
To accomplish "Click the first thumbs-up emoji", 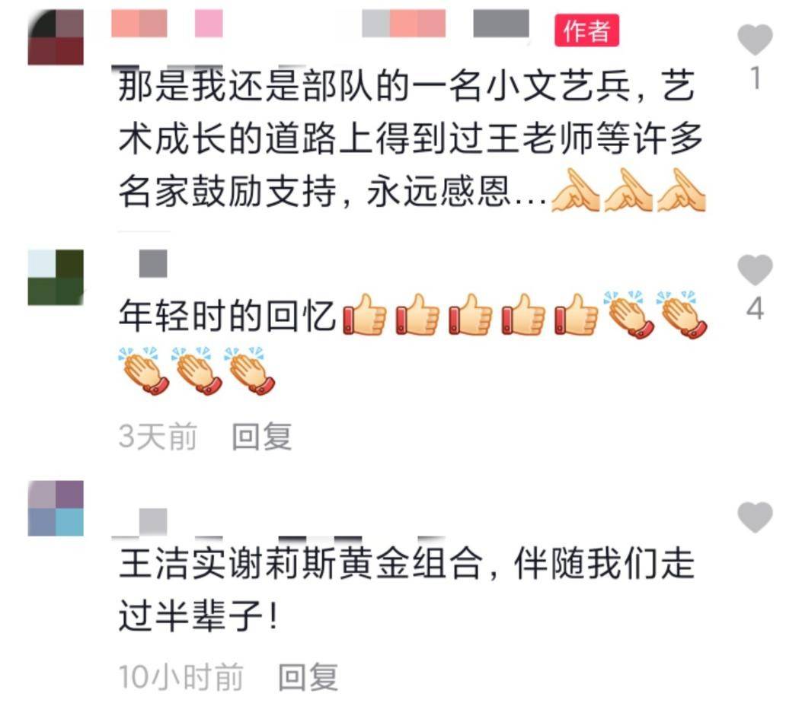I will tap(365, 315).
